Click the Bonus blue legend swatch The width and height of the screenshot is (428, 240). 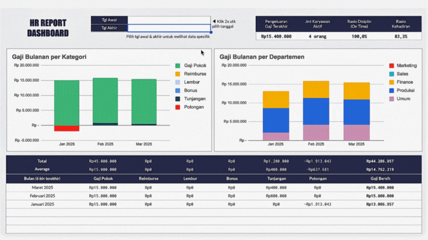(178, 91)
